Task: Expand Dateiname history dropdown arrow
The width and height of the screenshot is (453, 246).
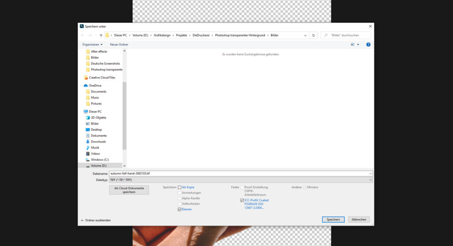Action: click(370, 174)
